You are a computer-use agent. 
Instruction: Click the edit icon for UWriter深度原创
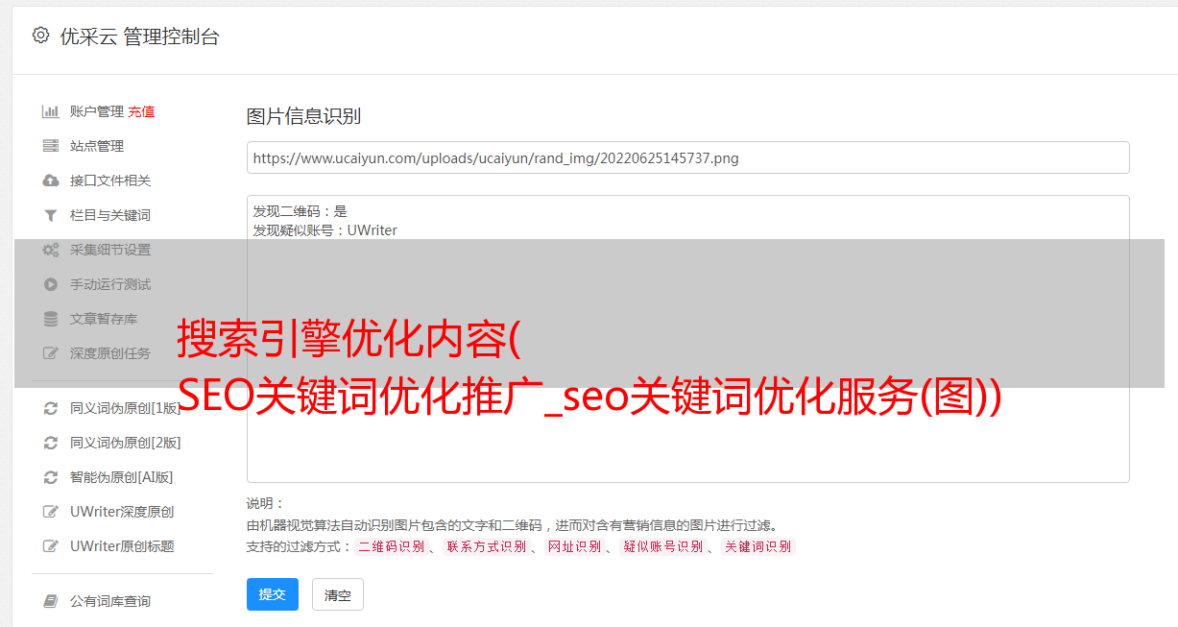point(51,512)
